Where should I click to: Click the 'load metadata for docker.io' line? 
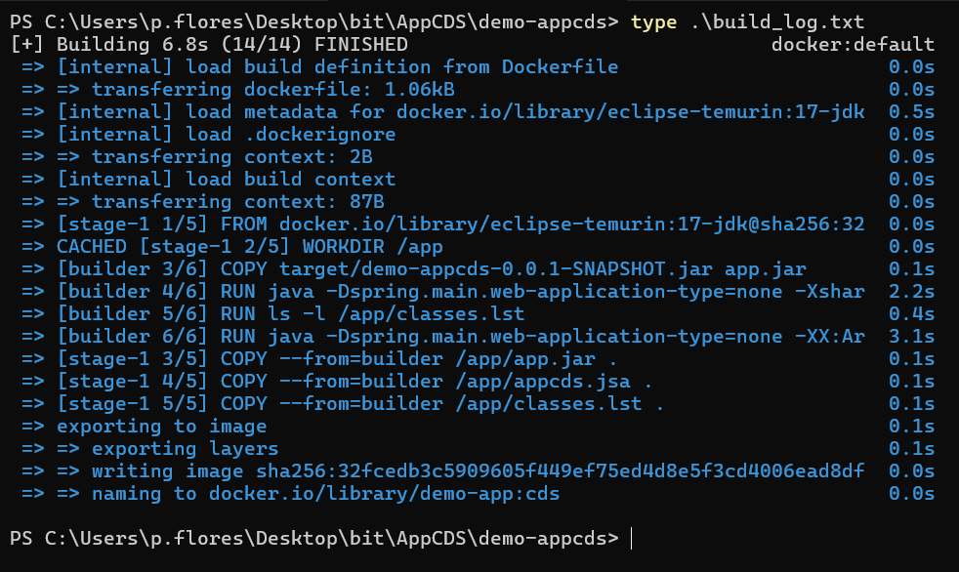pyautogui.click(x=460, y=112)
